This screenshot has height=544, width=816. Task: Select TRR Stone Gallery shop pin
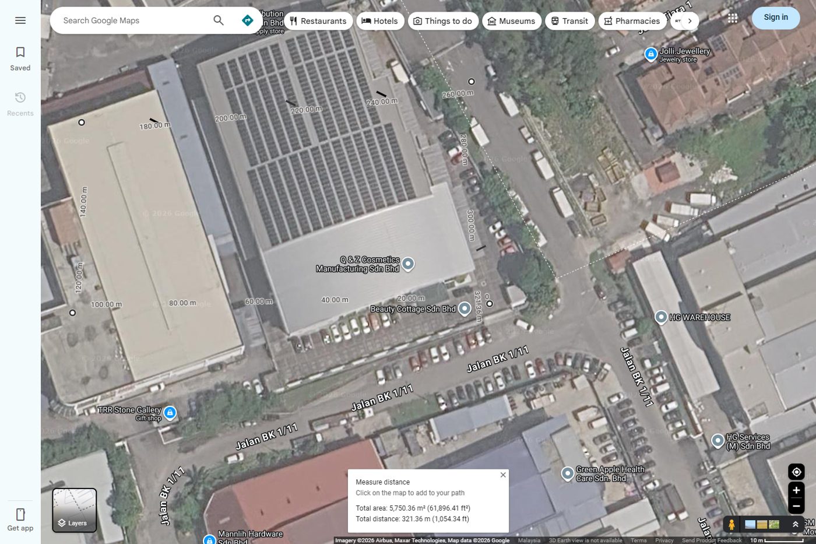(x=170, y=413)
